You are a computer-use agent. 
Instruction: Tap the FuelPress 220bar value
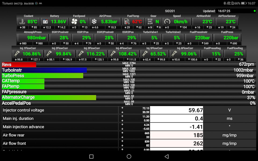231,38
